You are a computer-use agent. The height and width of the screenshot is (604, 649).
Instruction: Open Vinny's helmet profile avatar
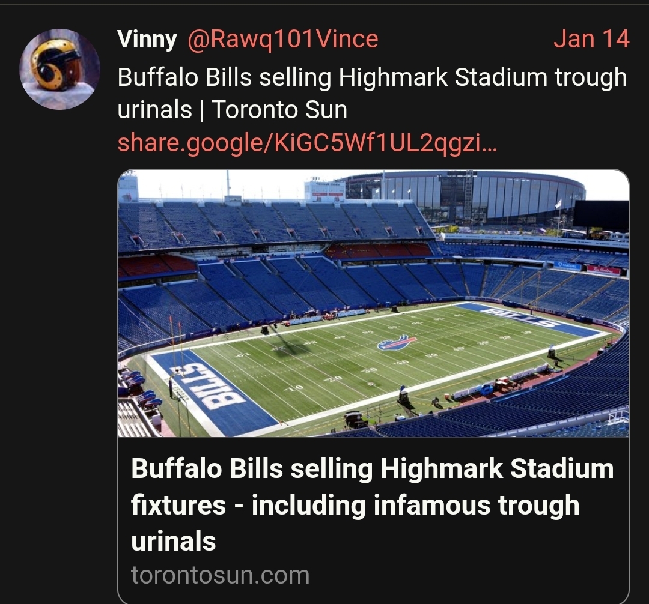click(x=59, y=69)
